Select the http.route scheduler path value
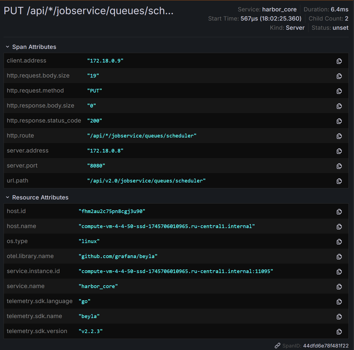Image resolution: width=354 pixels, height=350 pixels. pos(142,136)
